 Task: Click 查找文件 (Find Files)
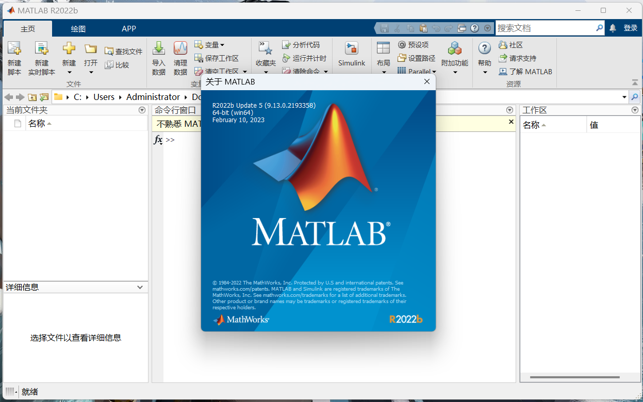coord(123,51)
